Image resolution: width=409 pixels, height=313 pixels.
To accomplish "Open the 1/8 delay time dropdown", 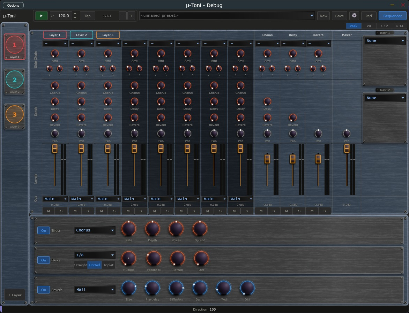I will coord(95,255).
